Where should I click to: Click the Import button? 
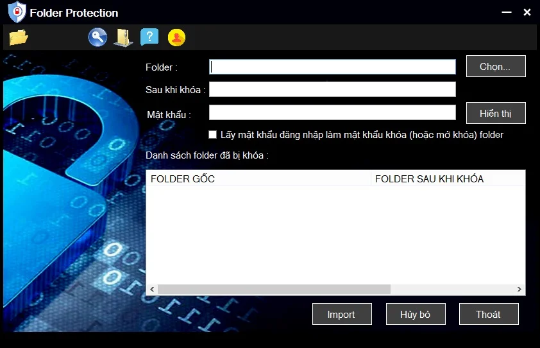(341, 314)
